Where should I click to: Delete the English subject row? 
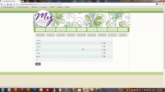point(104,53)
